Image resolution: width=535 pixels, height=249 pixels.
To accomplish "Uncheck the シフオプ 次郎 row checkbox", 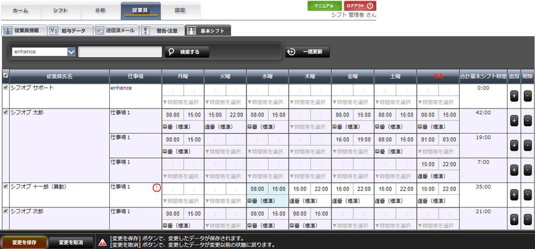I will click(x=5, y=211).
